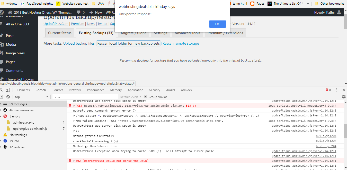Open console settings gear icon

[344, 97]
